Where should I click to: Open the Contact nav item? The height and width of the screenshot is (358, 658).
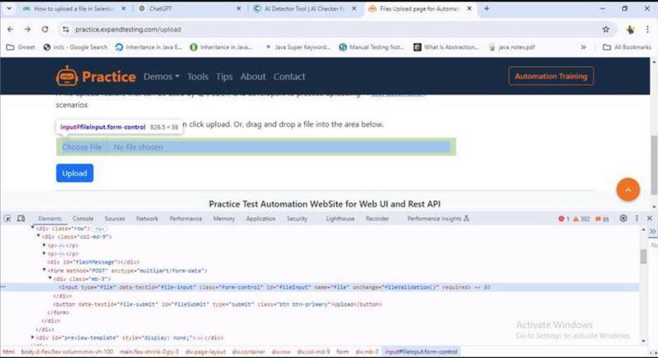(x=289, y=76)
